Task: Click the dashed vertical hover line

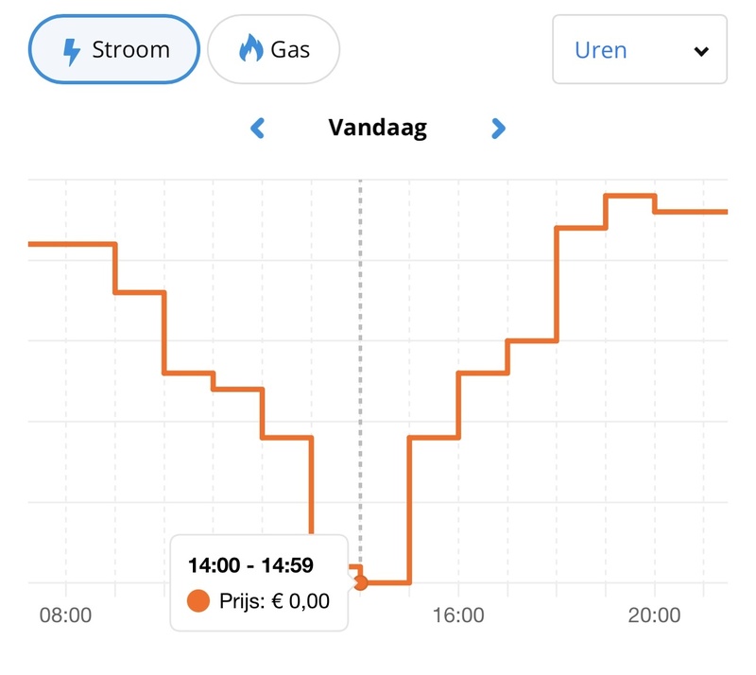Action: (x=360, y=378)
